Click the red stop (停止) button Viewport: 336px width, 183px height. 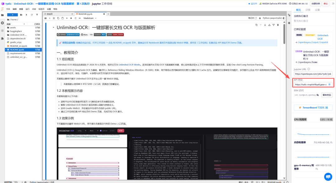point(326,4)
